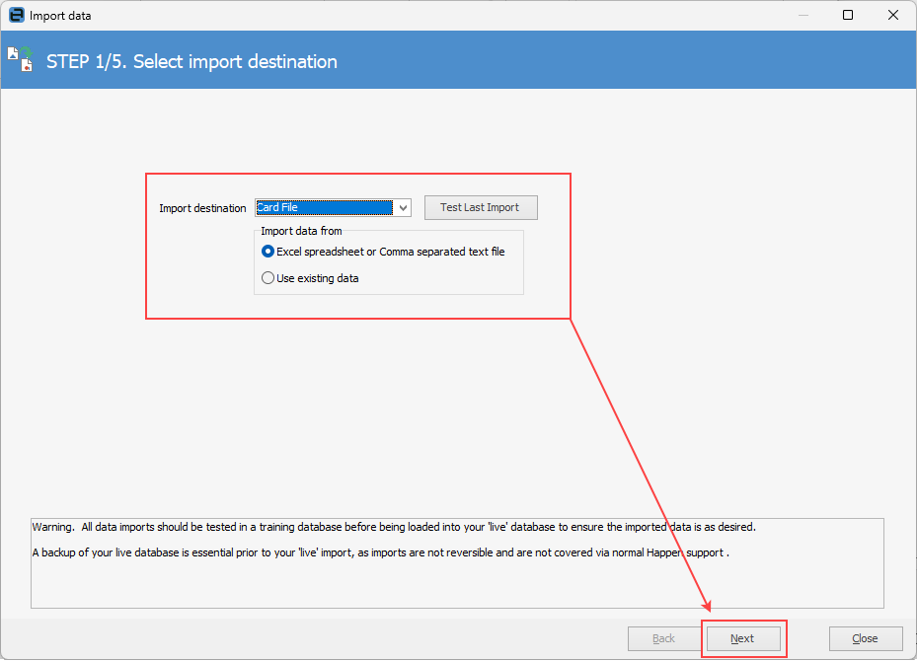
Task: Click the Back button
Action: point(664,638)
